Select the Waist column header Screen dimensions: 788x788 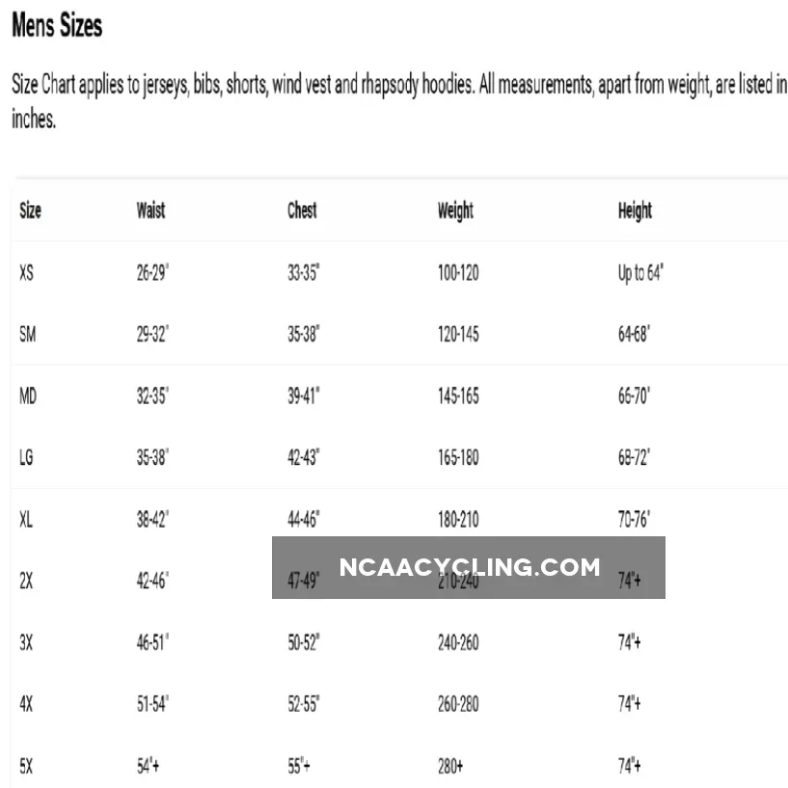[150, 210]
